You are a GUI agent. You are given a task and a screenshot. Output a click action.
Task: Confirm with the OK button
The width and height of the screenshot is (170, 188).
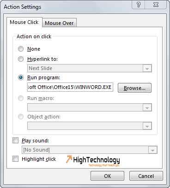pos(107,176)
